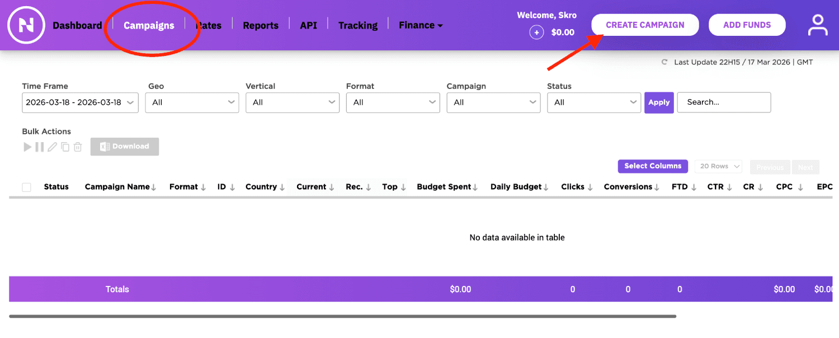Sort by Current column header
The width and height of the screenshot is (839, 338).
(x=315, y=187)
